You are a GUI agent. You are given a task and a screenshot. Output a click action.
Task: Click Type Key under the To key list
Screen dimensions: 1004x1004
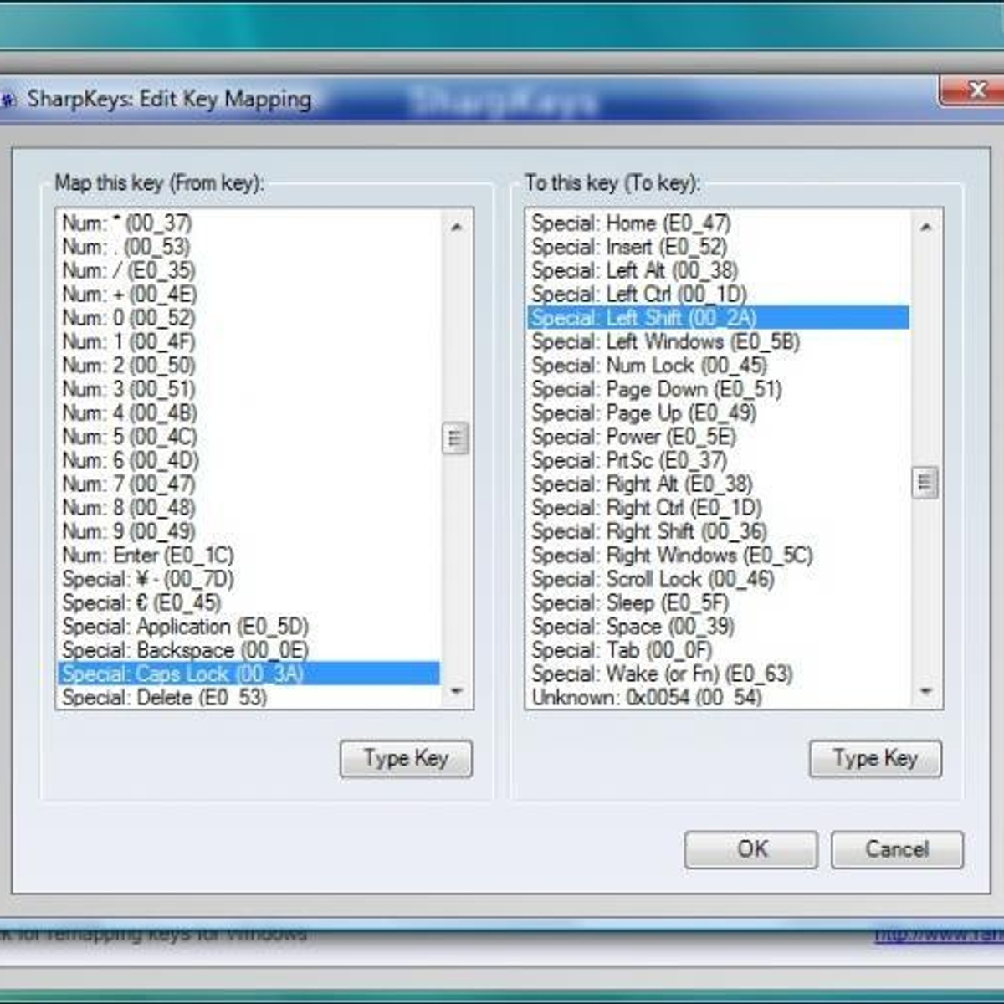[x=874, y=758]
